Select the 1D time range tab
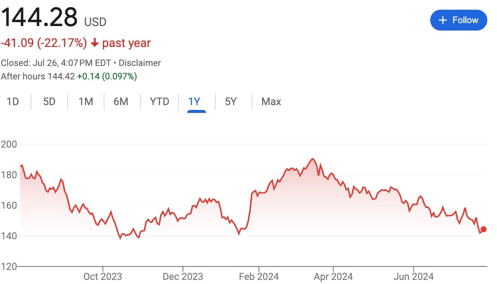 click(x=13, y=102)
